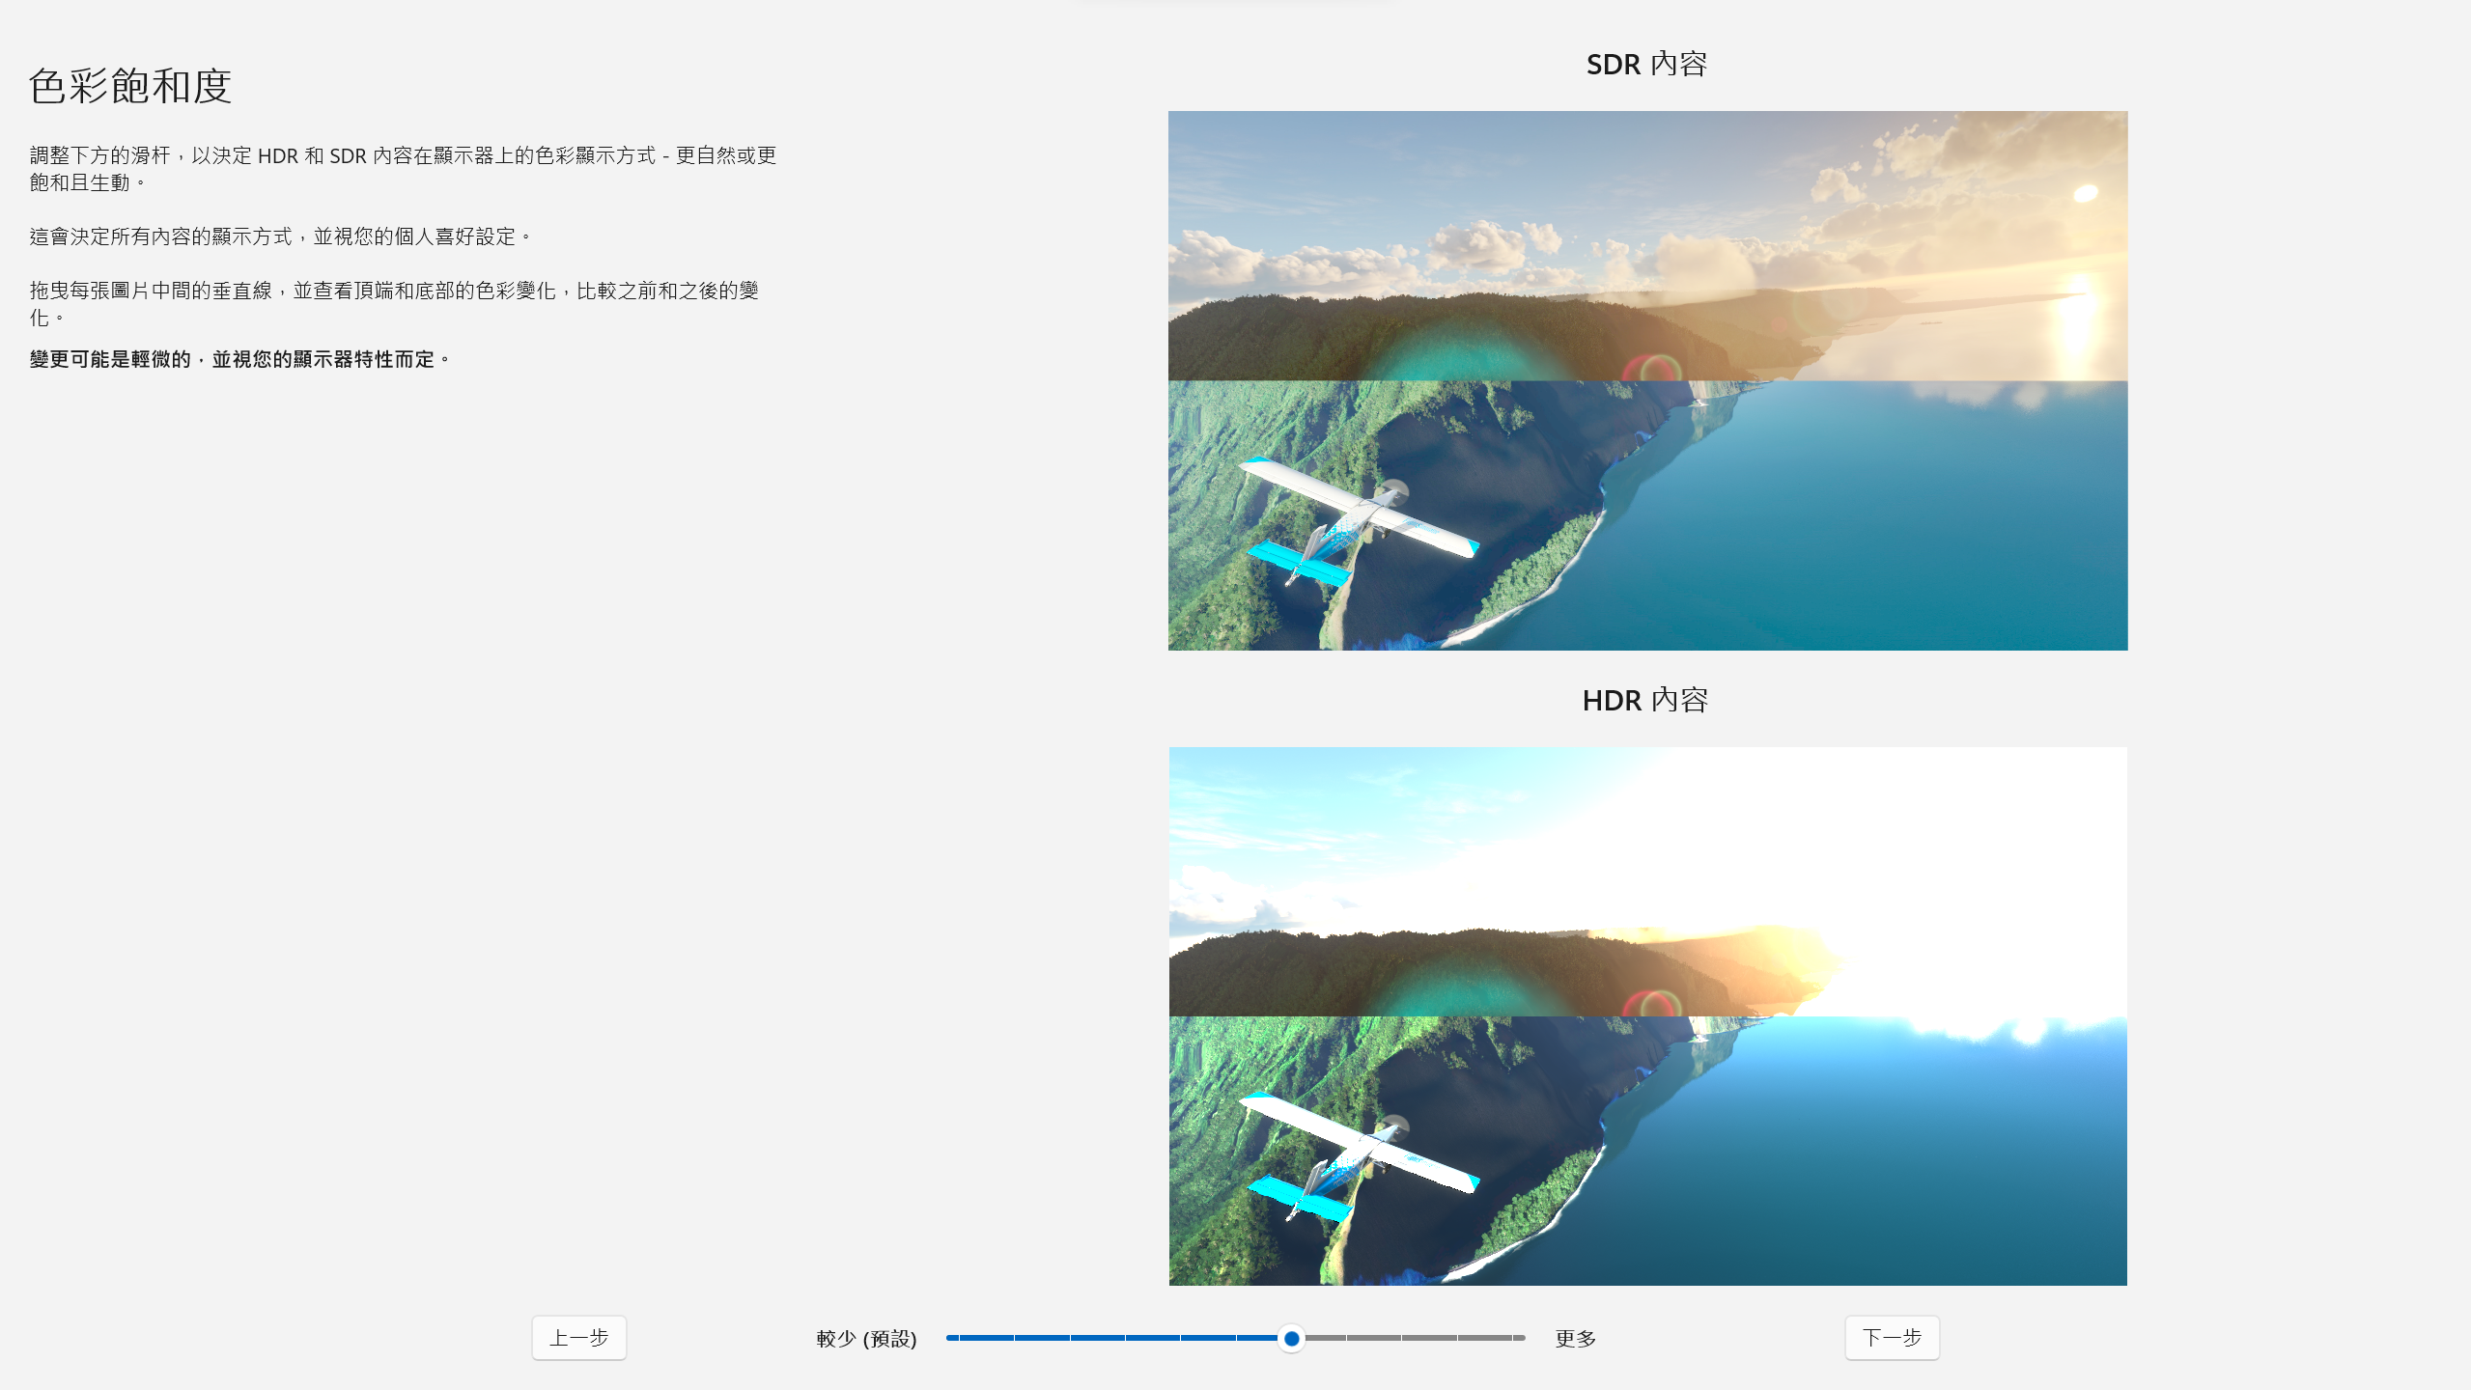Click the bold note about 顯示器特性

(239, 359)
